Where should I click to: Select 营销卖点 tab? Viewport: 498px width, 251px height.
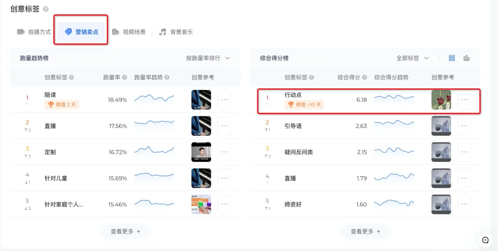[81, 32]
